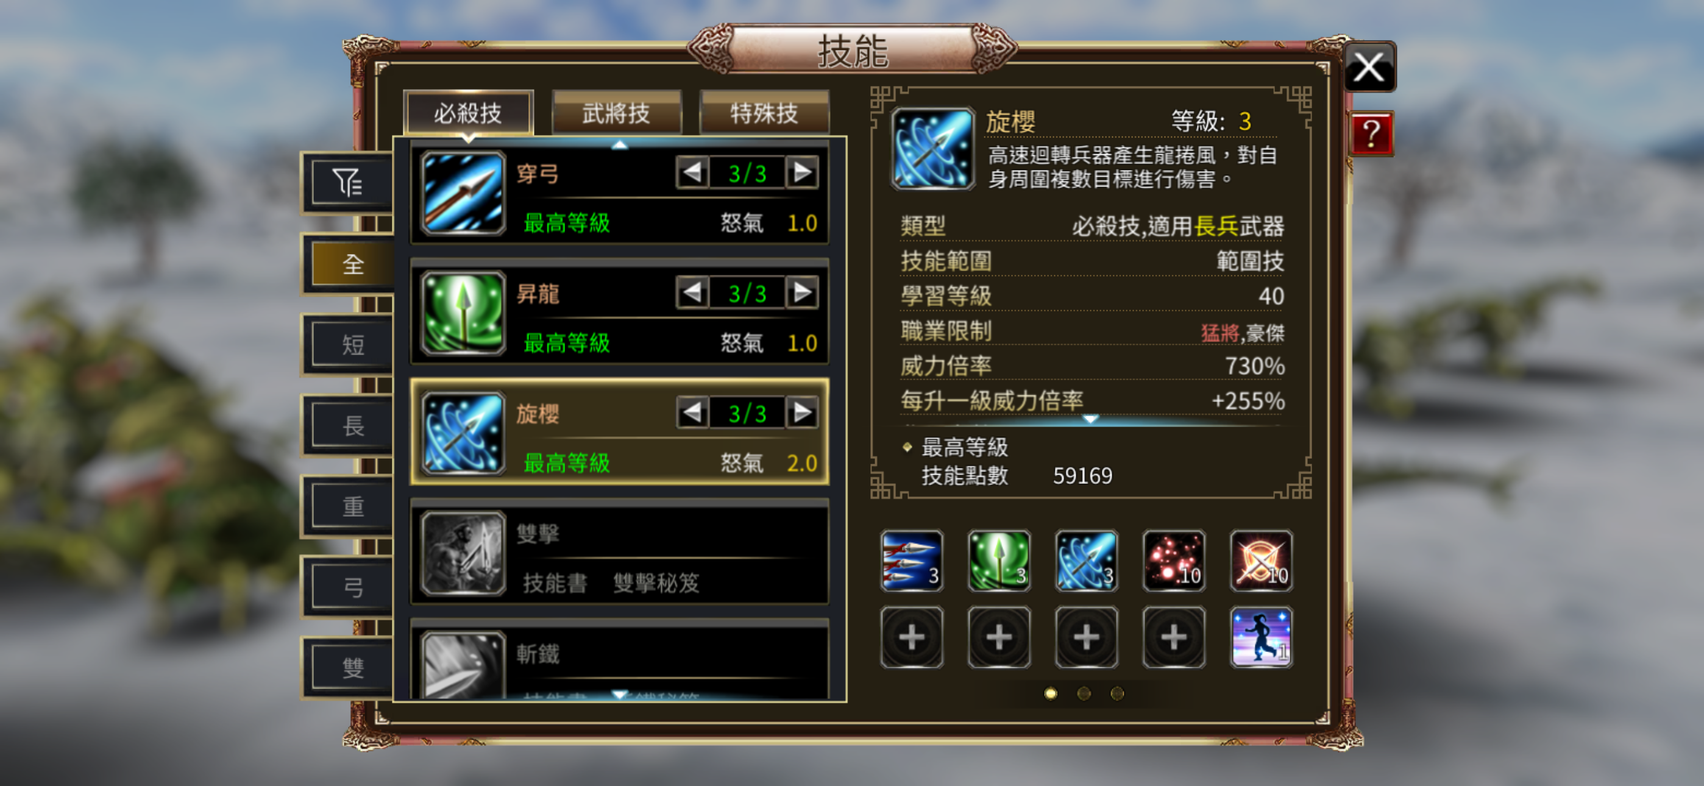Filter skills by 弓 weapon type

(x=352, y=587)
